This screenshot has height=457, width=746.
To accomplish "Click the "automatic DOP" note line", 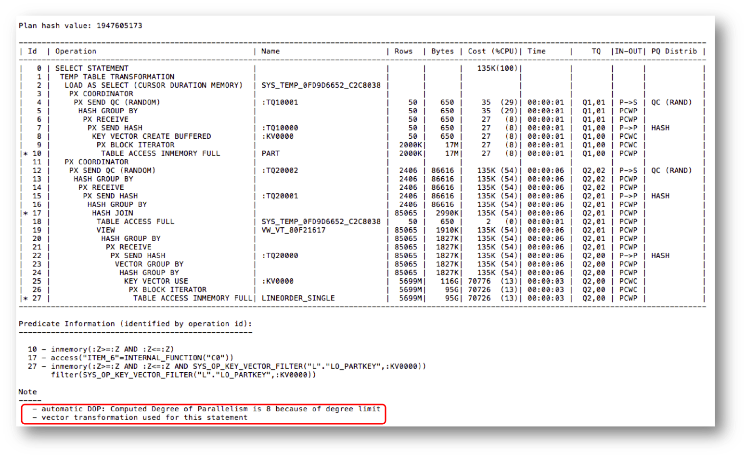I will click(206, 409).
